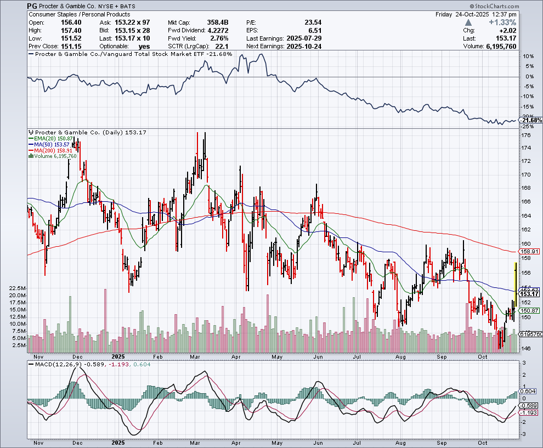Click the yellow highlighted latest candlestick

(x=516, y=284)
